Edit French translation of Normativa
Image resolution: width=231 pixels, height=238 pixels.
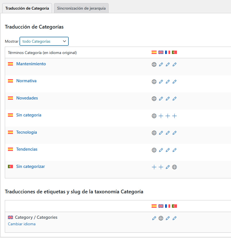(168, 82)
